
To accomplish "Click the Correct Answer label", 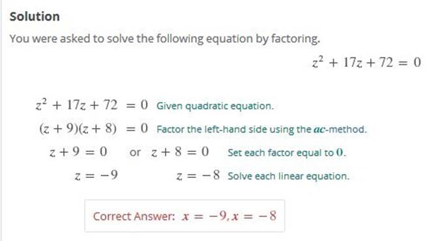I will [x=134, y=216].
